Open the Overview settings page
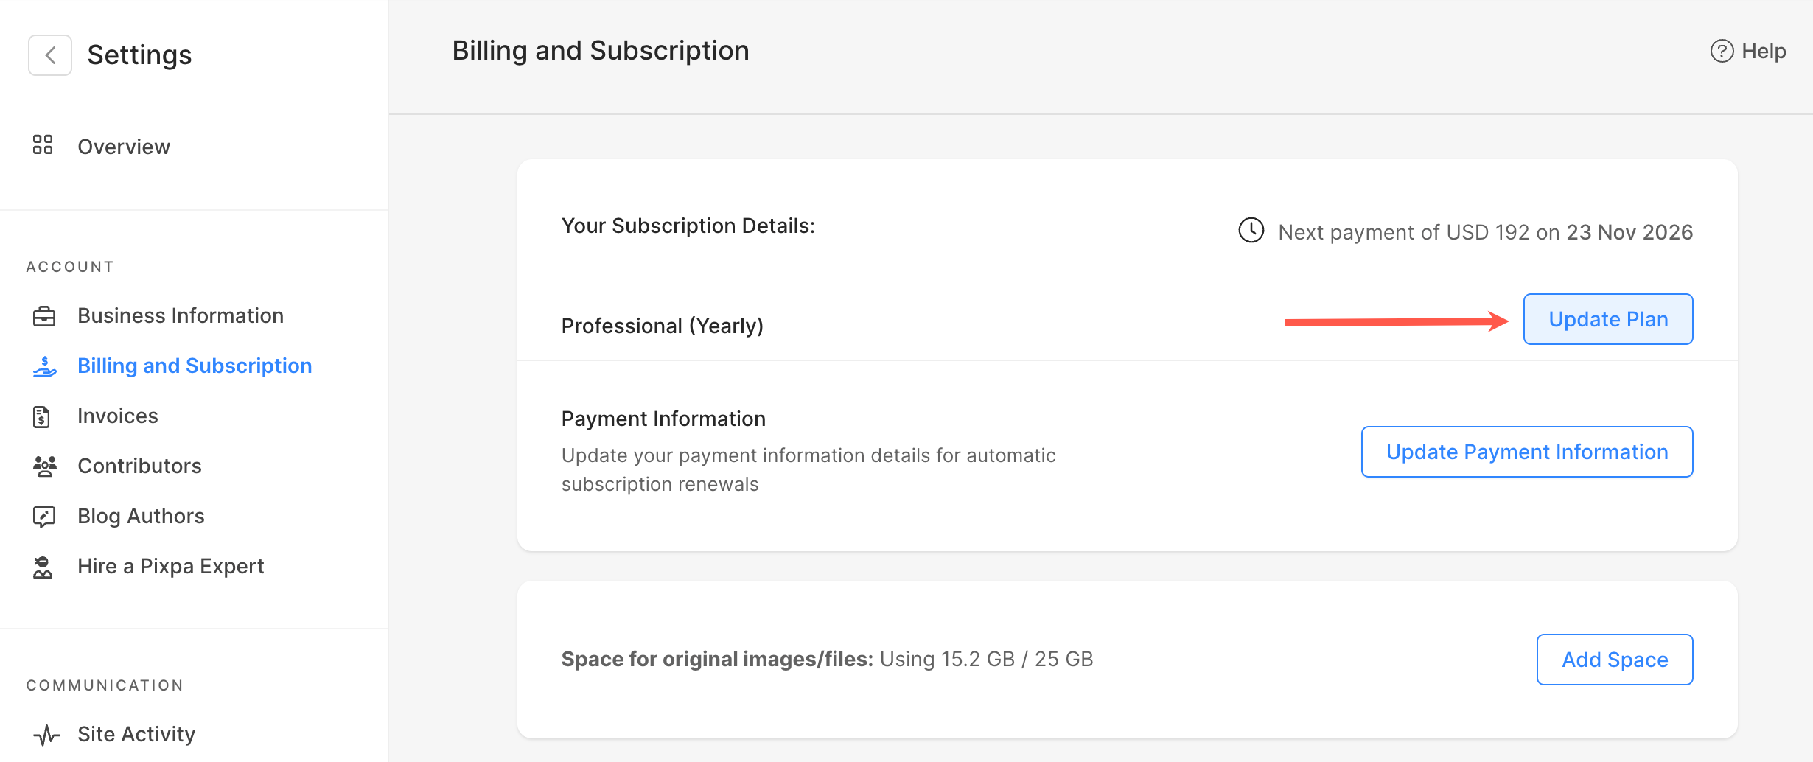This screenshot has height=762, width=1813. coord(124,147)
